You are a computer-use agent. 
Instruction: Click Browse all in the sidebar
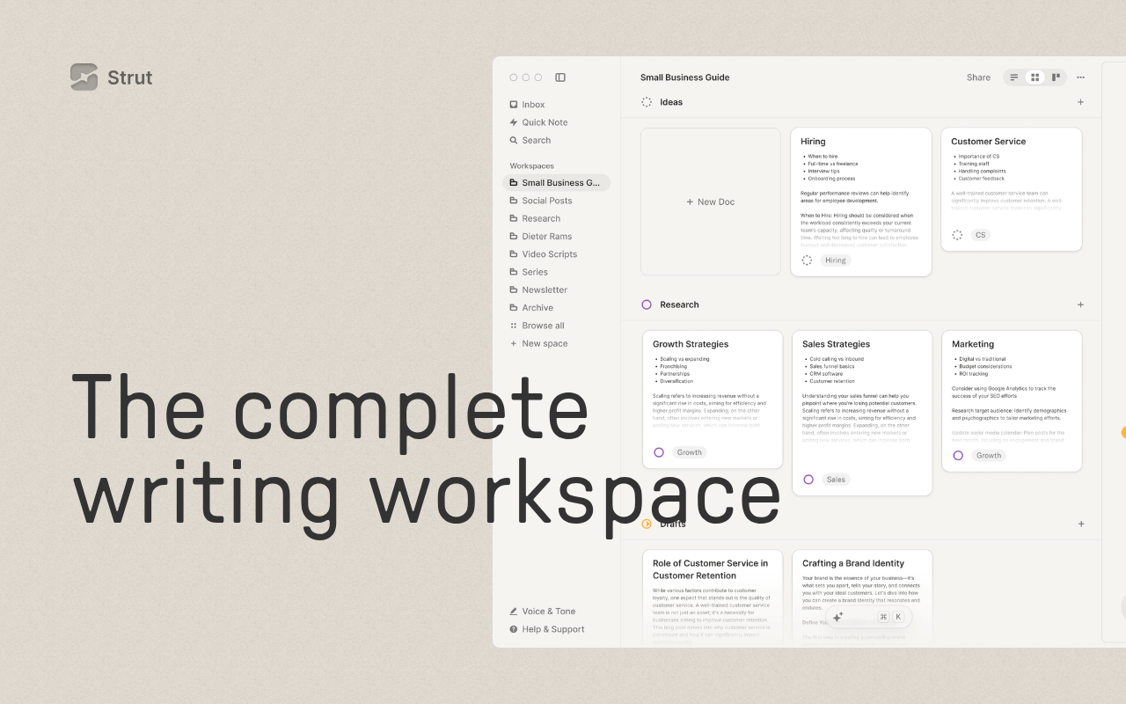(543, 325)
